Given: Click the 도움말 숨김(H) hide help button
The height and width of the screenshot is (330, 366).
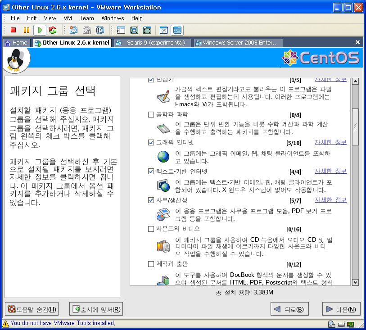Looking at the screenshot, I should (32, 309).
